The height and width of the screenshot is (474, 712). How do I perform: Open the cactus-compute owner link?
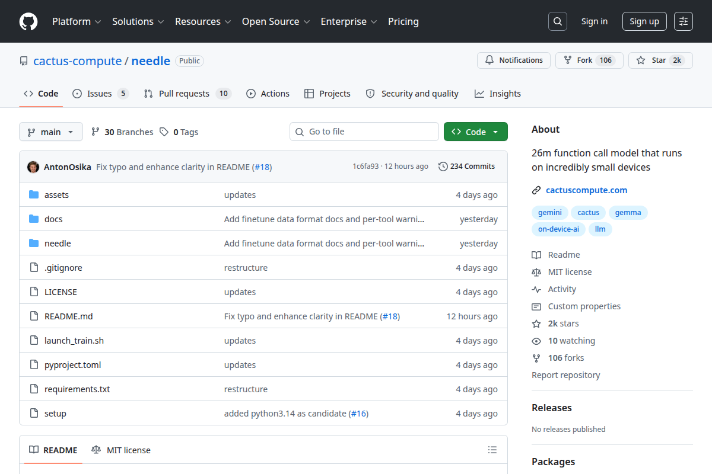pyautogui.click(x=78, y=61)
